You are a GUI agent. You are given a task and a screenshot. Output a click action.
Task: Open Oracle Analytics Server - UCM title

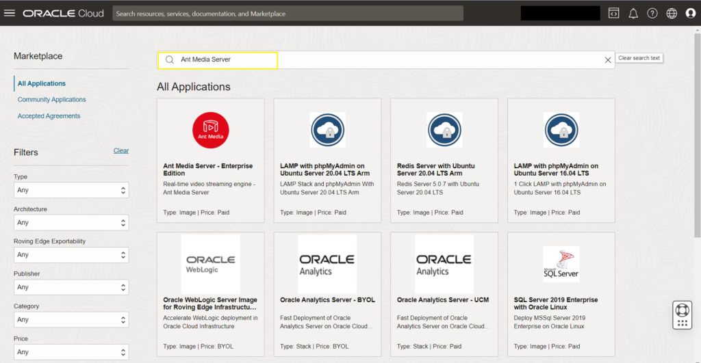point(443,300)
